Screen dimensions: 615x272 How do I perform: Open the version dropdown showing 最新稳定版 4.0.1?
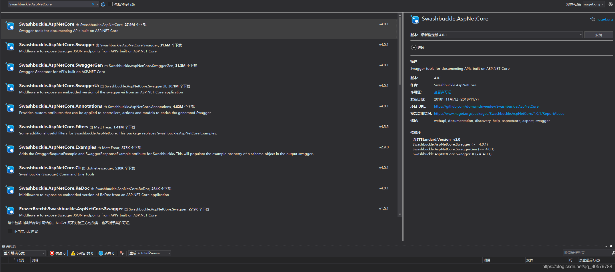(501, 35)
